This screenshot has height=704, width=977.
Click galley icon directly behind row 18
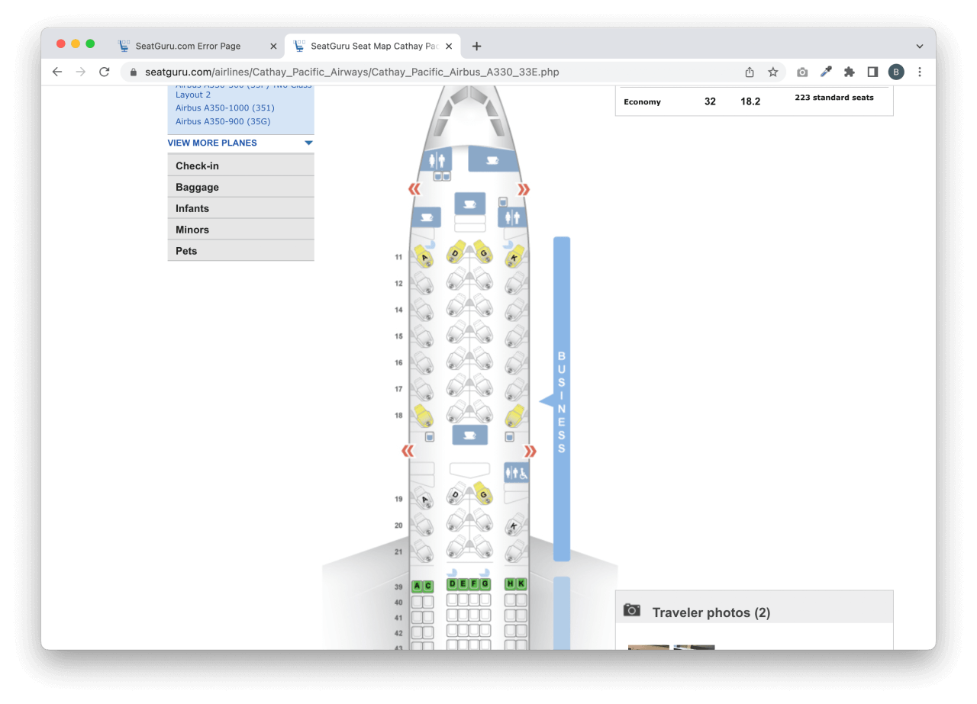point(470,435)
